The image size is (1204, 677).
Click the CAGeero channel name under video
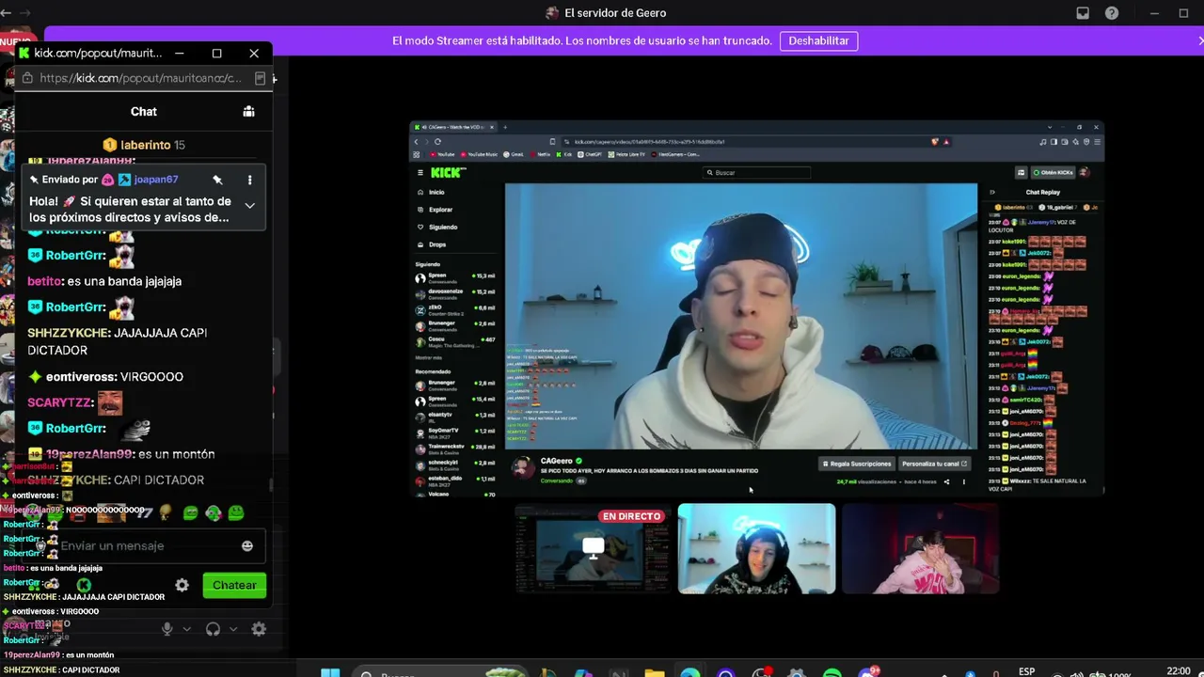pyautogui.click(x=556, y=462)
